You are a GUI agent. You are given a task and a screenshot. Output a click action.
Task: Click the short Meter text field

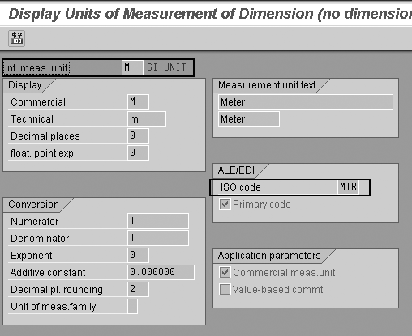click(249, 119)
